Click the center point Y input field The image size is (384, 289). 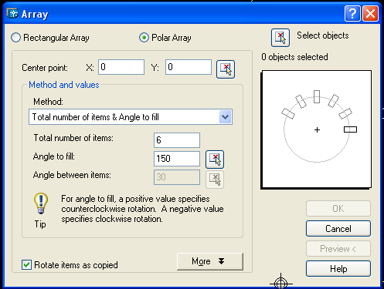(189, 67)
